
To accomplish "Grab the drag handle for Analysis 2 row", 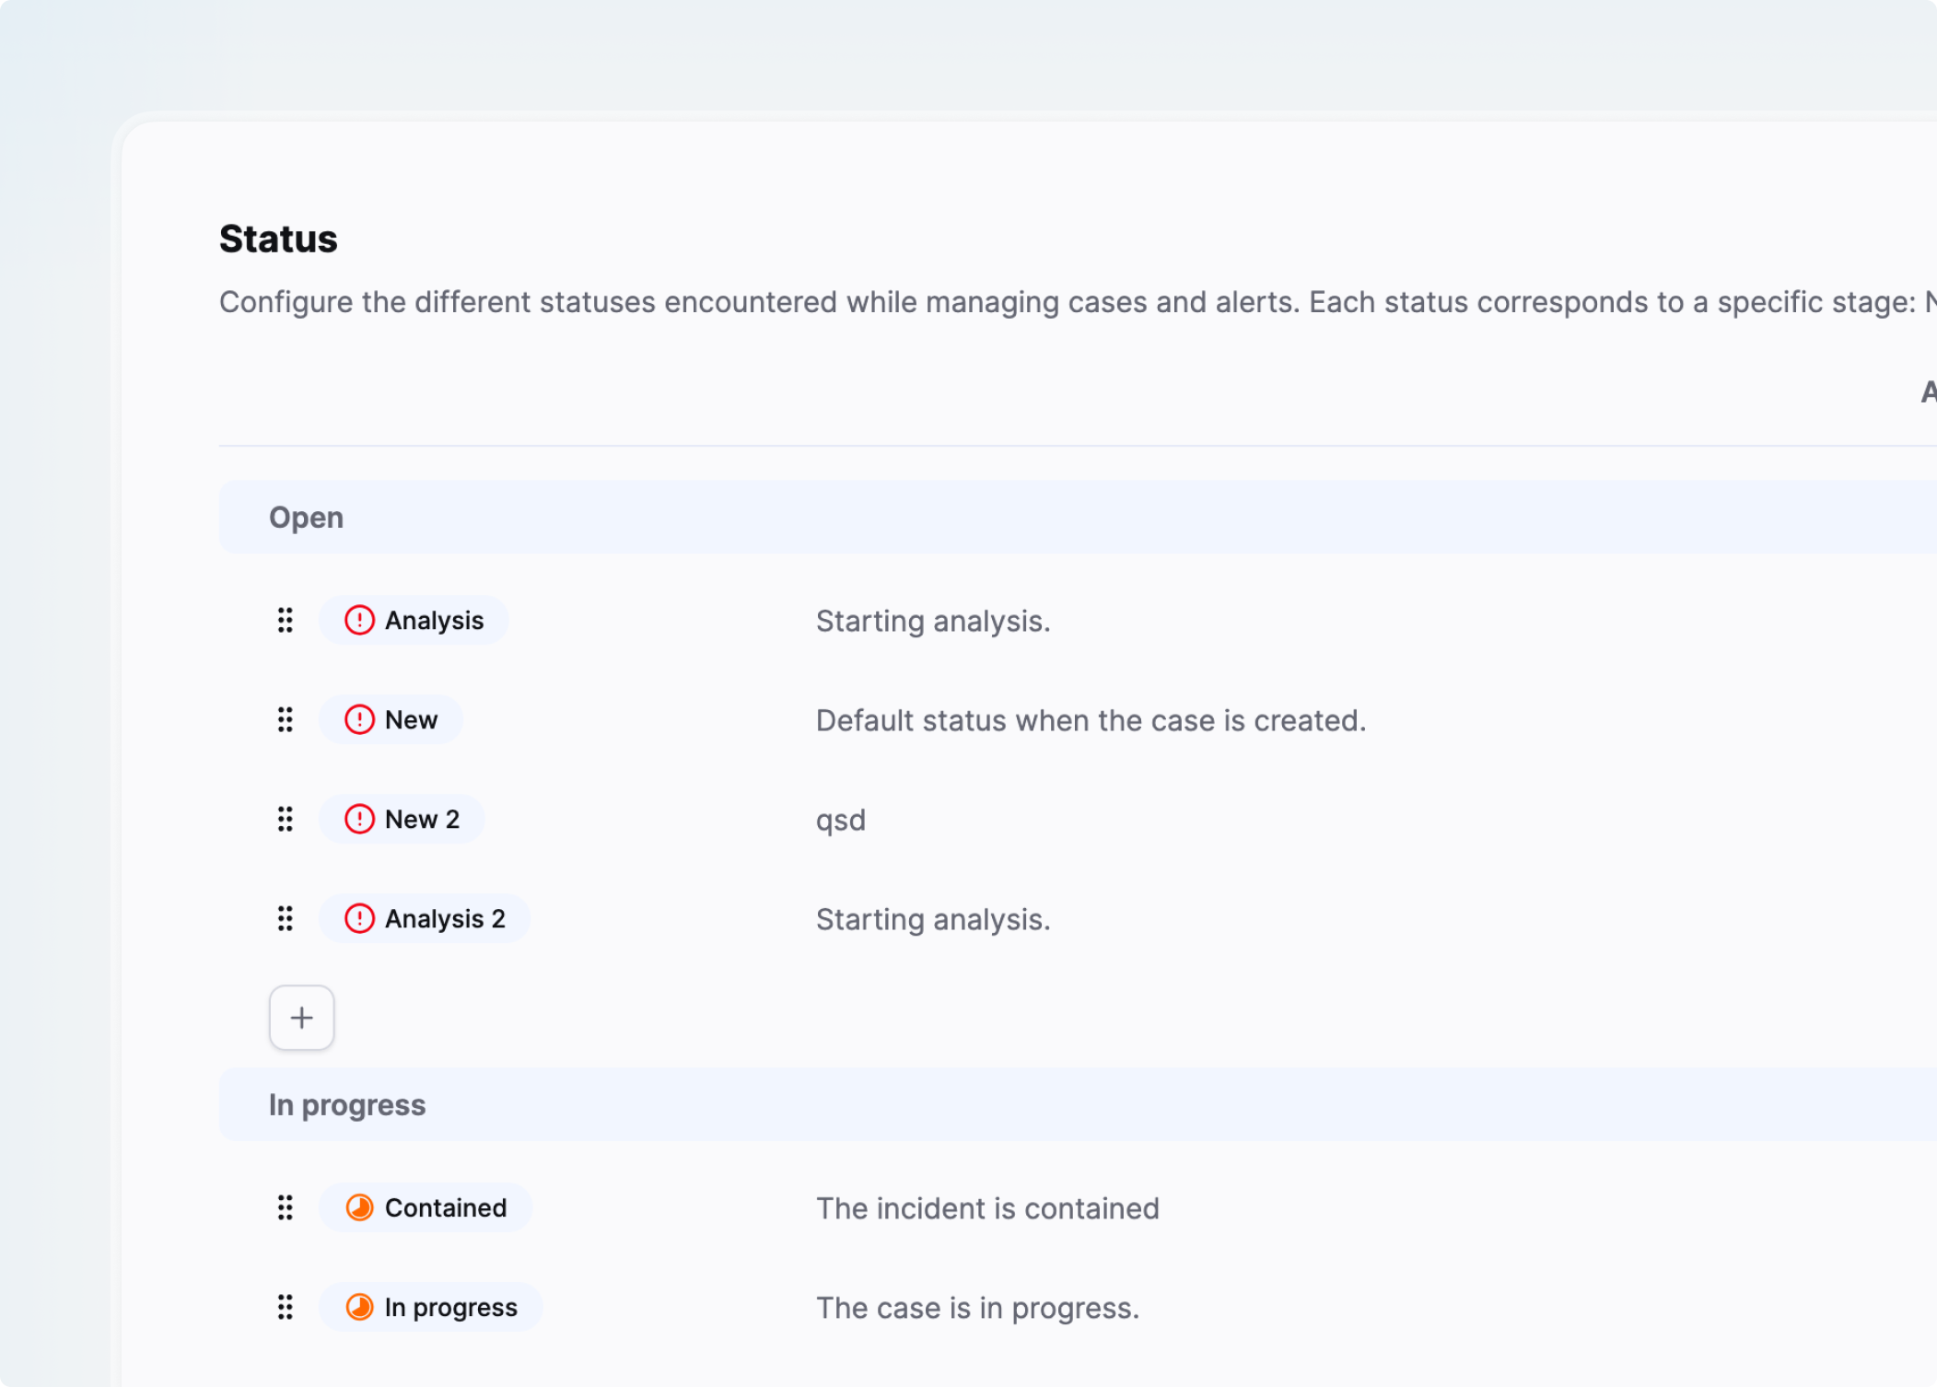I will tap(286, 919).
